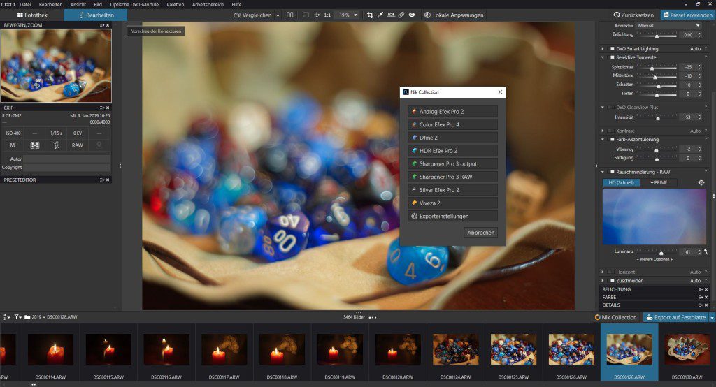
Task: Open the filmstrip filter funnel icon
Action: pyautogui.click(x=17, y=316)
